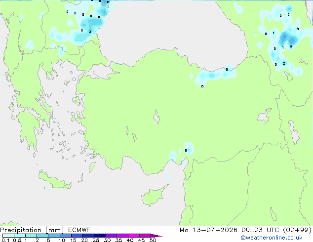Pick the 10–15 mm blue legend swatch
Screen dimensions: 313x242
pos(66,236)
